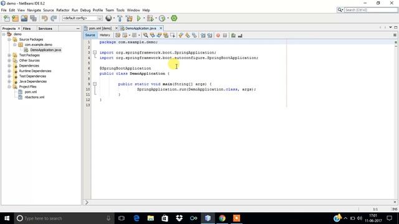Open the Debug Project dropdown arrow
The height and width of the screenshot is (224, 399).
(x=156, y=18)
